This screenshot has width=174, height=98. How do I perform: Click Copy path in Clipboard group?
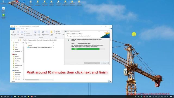(27, 33)
